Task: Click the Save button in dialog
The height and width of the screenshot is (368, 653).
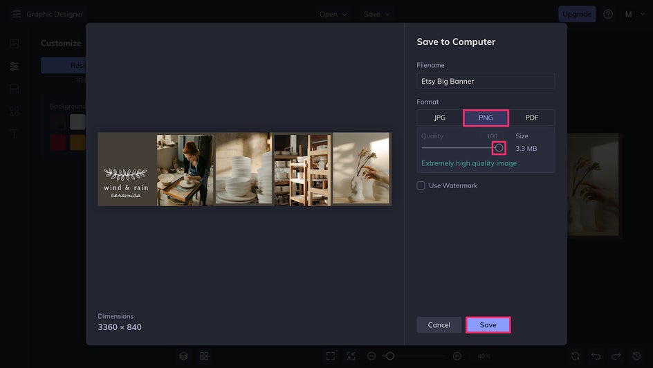Action: (x=488, y=325)
